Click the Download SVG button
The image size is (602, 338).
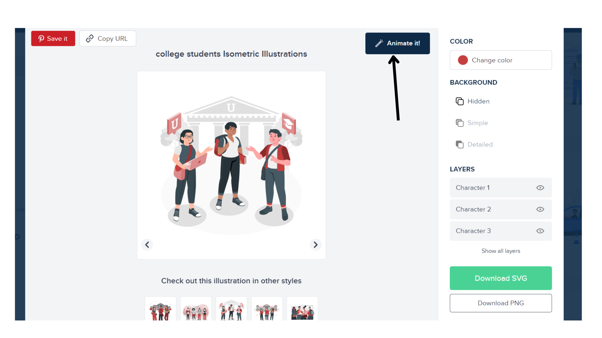501,278
